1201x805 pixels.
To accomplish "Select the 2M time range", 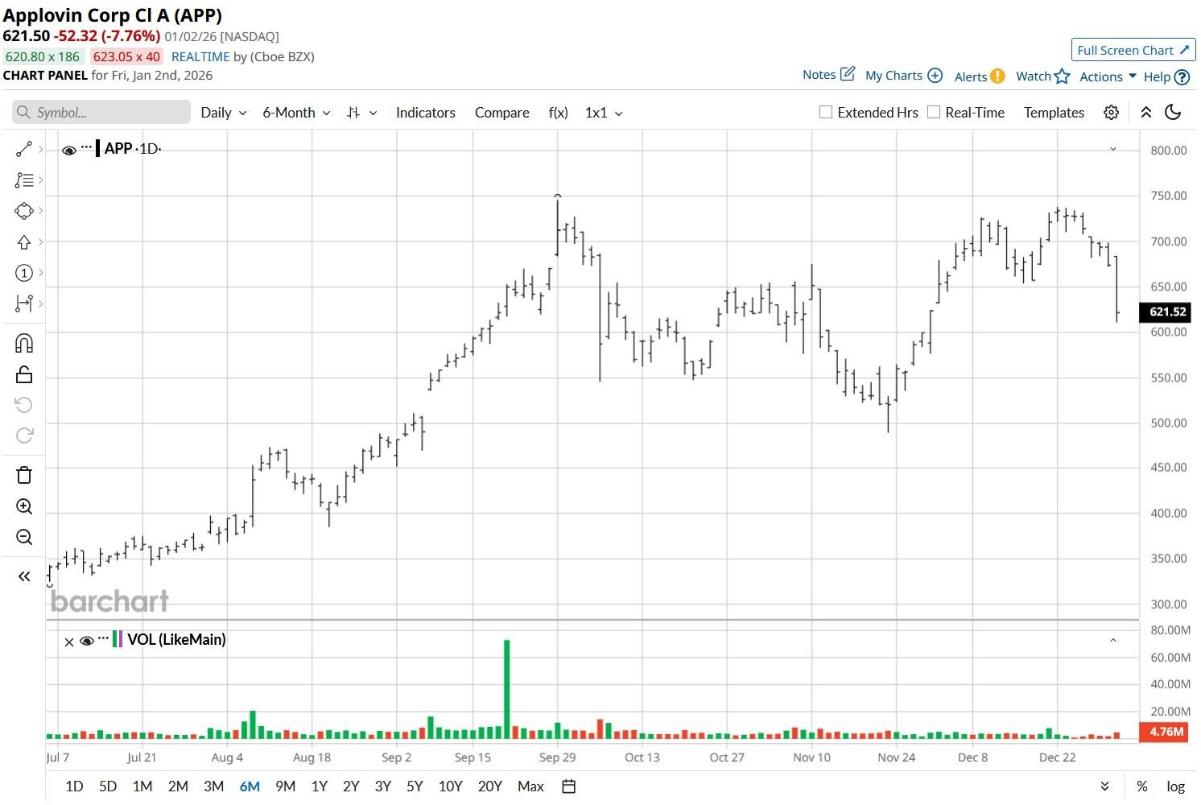I will click(x=178, y=786).
